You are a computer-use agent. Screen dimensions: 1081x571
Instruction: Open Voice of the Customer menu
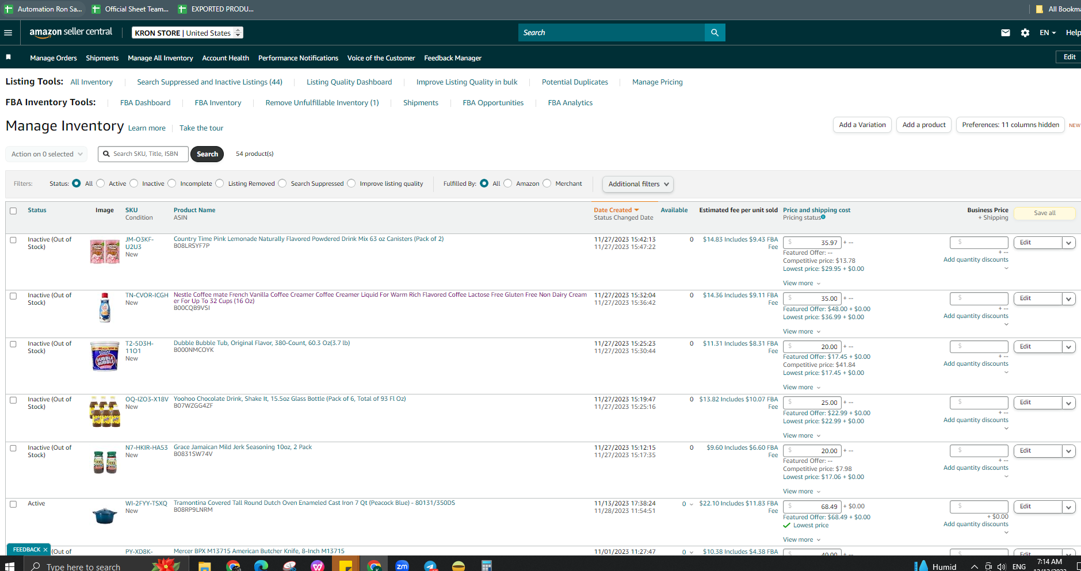click(x=381, y=58)
